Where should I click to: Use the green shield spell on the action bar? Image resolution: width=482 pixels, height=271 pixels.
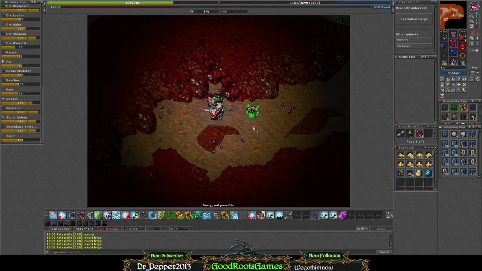click(98, 215)
